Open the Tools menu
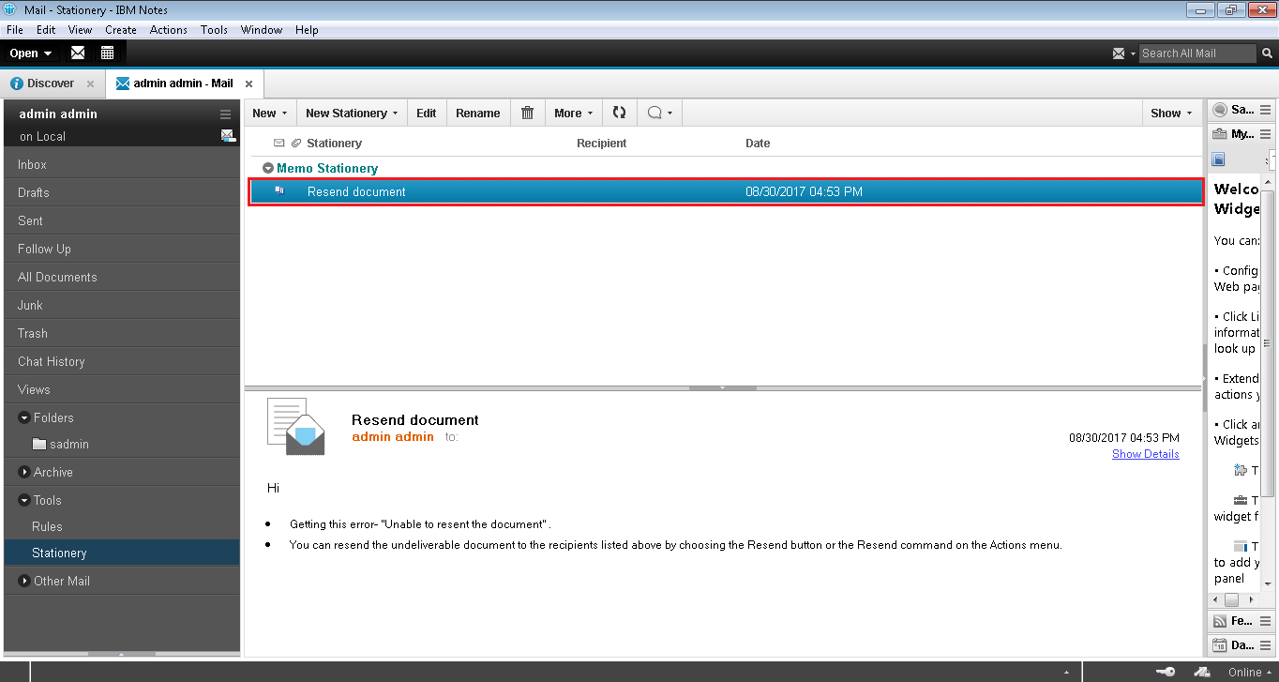 point(214,30)
